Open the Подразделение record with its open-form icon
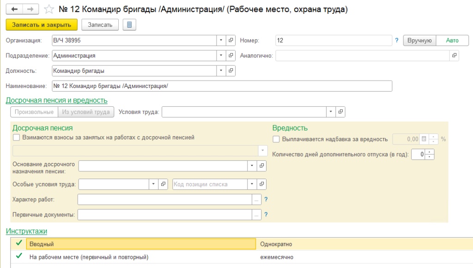This screenshot has width=473, height=268. (231, 55)
